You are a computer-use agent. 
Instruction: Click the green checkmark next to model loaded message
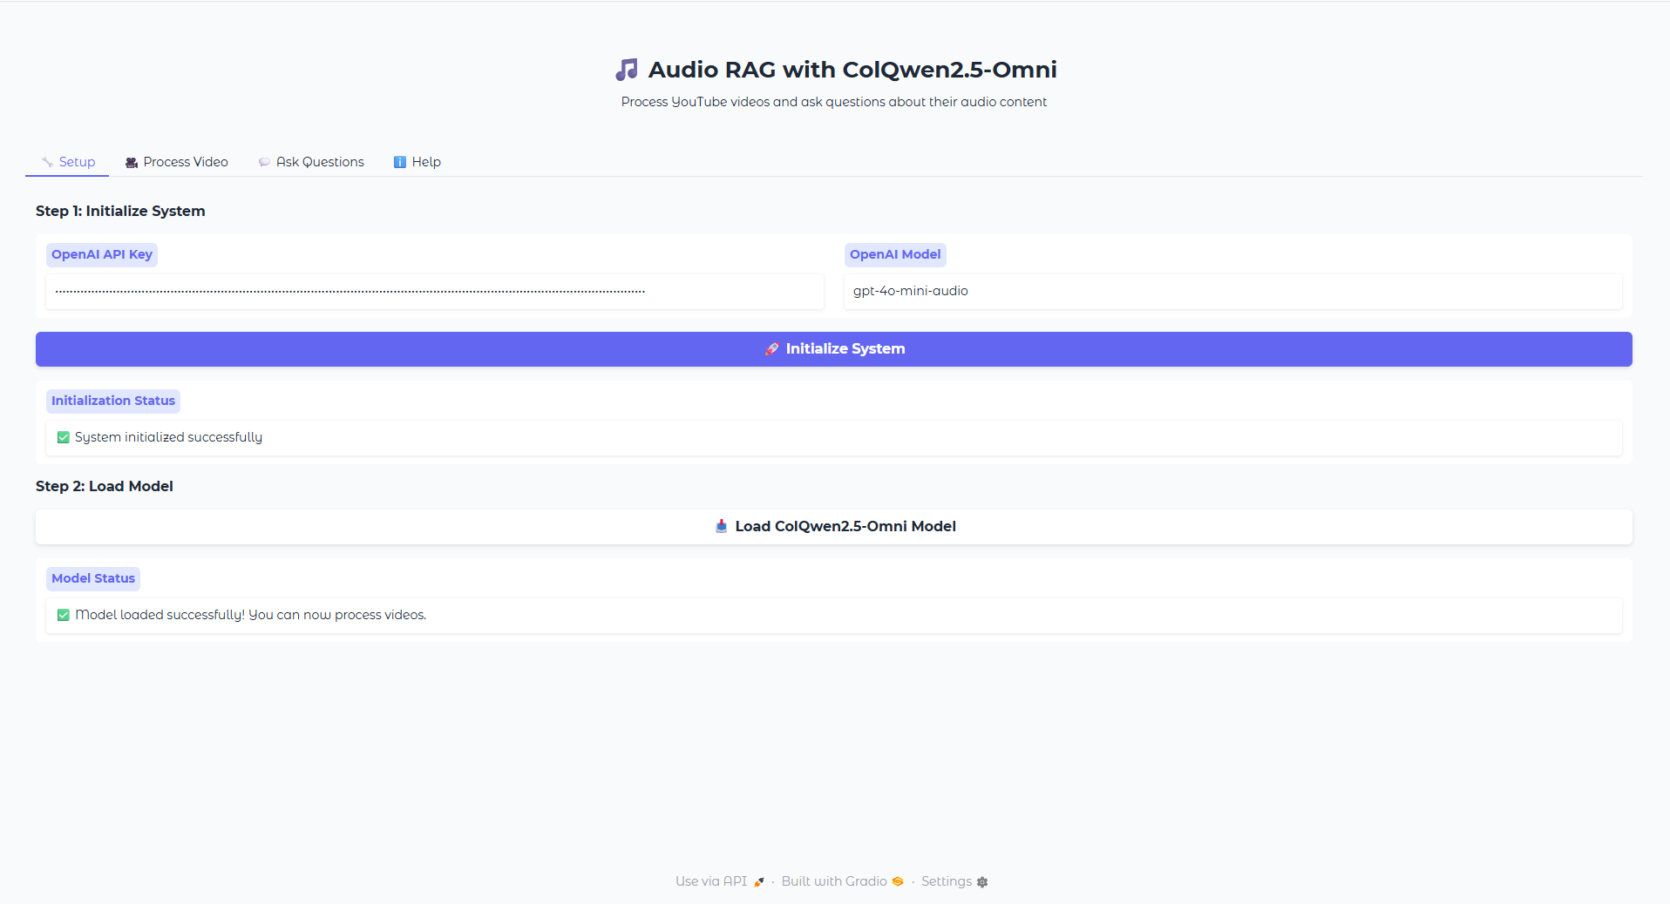coord(63,615)
